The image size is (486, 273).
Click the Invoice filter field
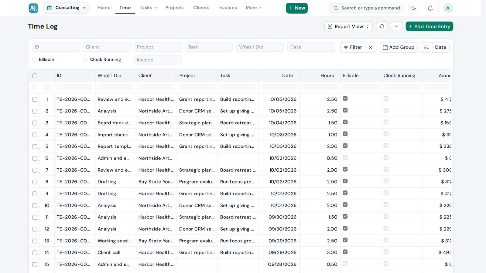[x=158, y=60]
